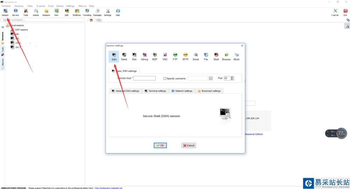This screenshot has width=350, height=189.
Task: Open the Tunneling toolbar icon
Action: [x=87, y=13]
